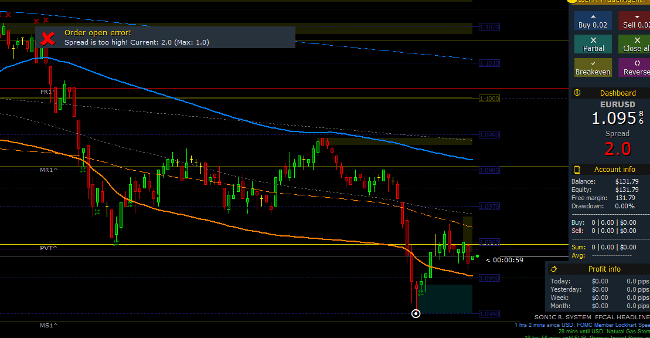Click the 1.1000 price level label

pos(489,99)
